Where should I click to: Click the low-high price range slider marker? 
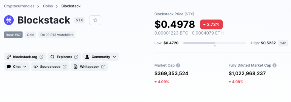coord(215,46)
